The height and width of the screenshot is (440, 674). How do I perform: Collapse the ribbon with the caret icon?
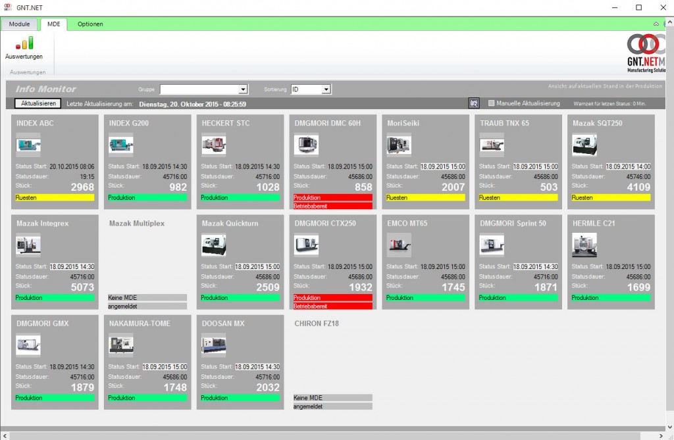tap(656, 24)
